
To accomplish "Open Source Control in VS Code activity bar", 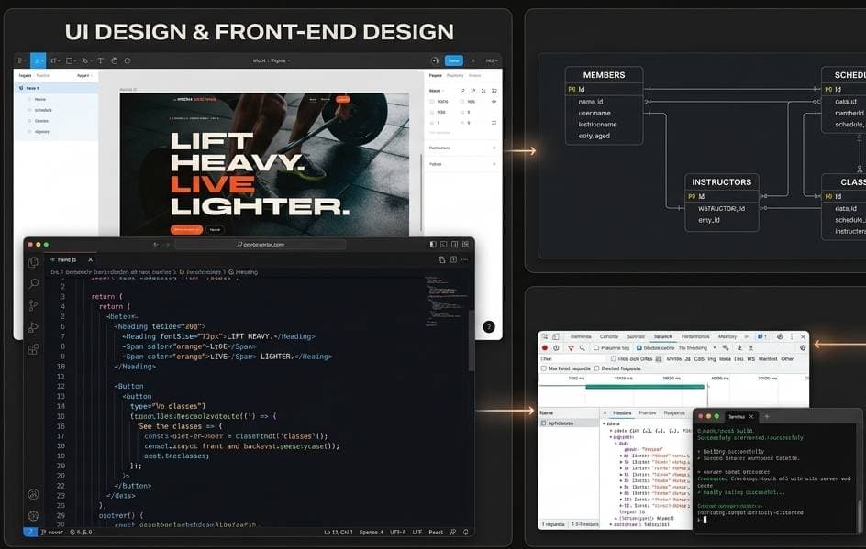I will (34, 305).
